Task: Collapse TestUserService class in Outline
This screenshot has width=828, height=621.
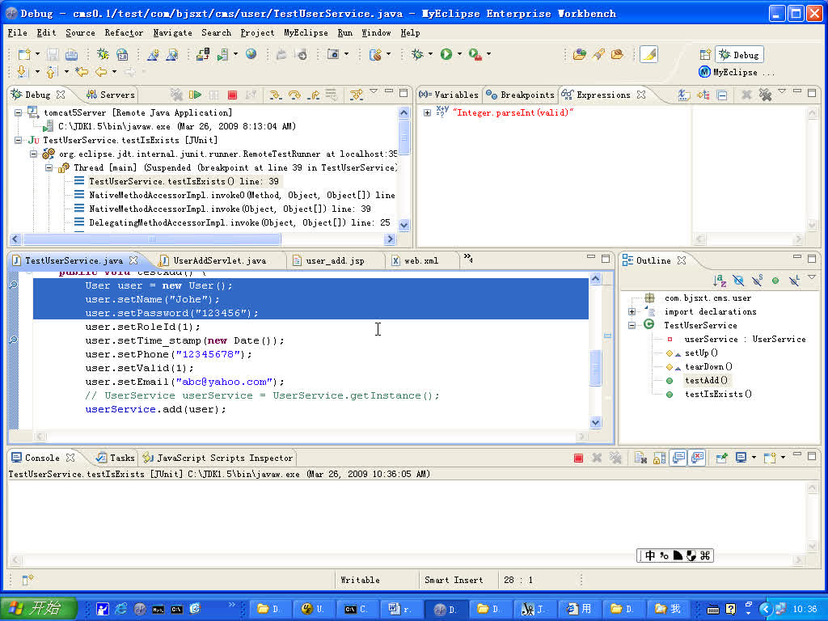Action: point(632,325)
